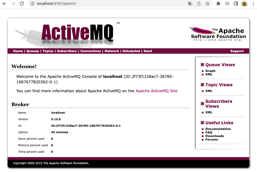Viewport: 257px width, 172px height.
Task: Open the FAQ link
Action: pos(209,133)
